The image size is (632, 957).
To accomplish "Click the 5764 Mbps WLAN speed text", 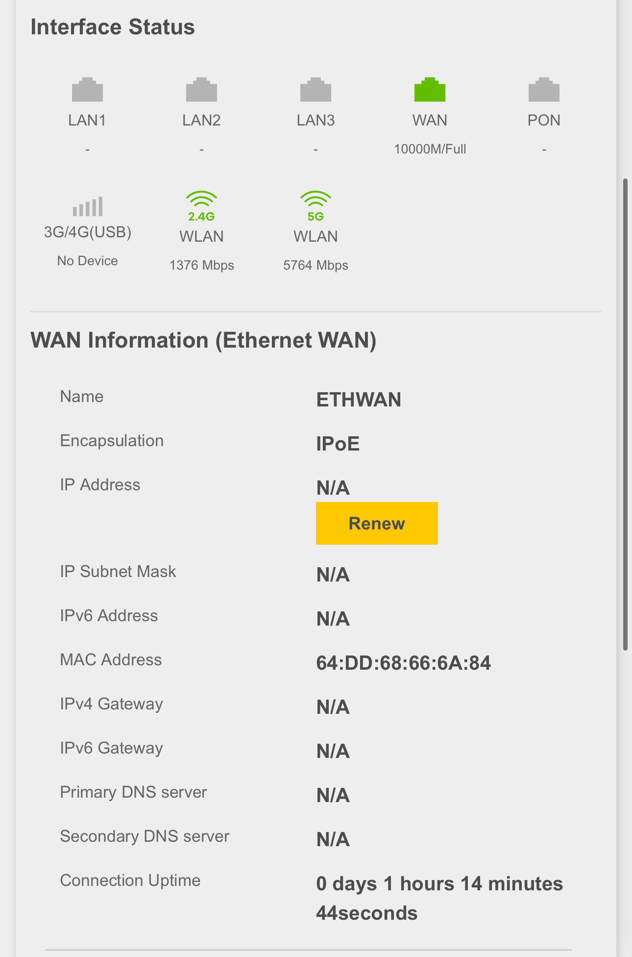I will coord(316,265).
